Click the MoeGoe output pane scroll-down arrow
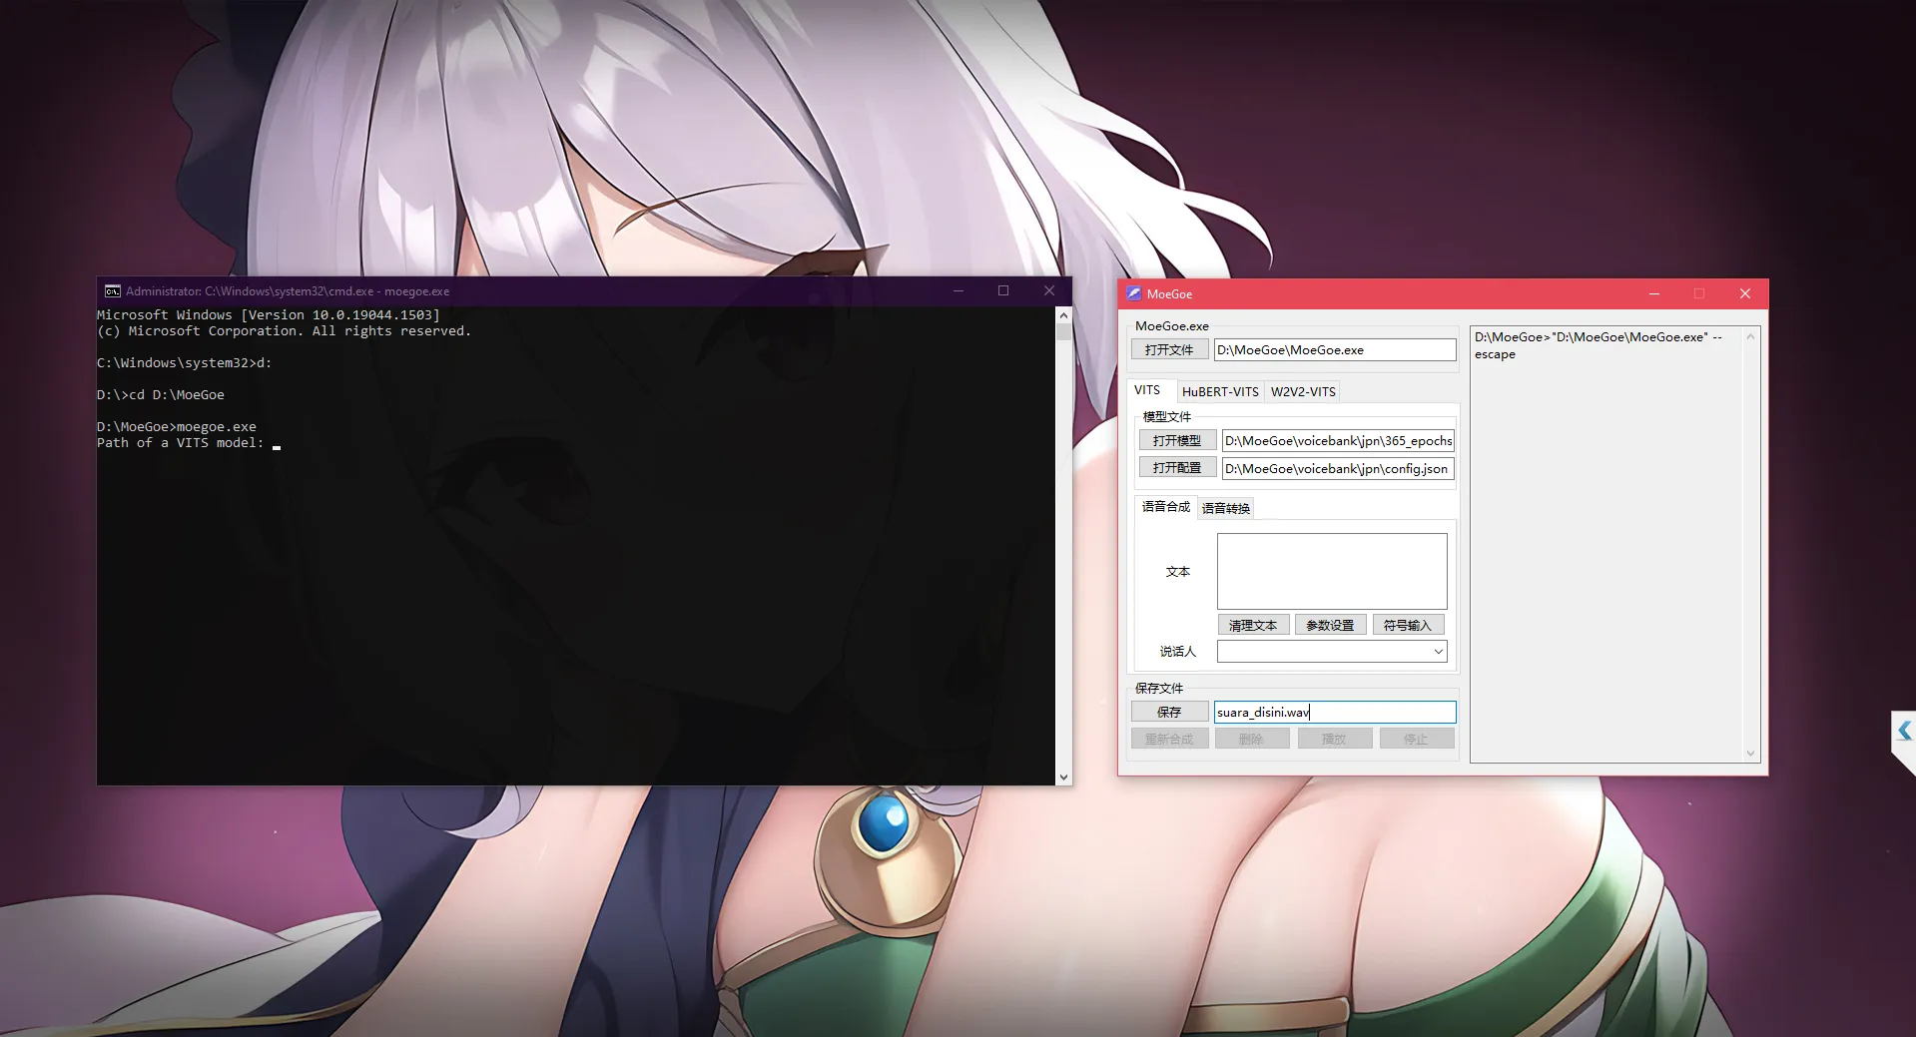The image size is (1916, 1037). 1750,754
